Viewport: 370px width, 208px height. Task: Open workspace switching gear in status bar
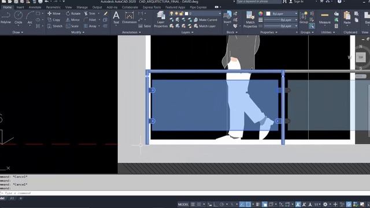point(325,205)
